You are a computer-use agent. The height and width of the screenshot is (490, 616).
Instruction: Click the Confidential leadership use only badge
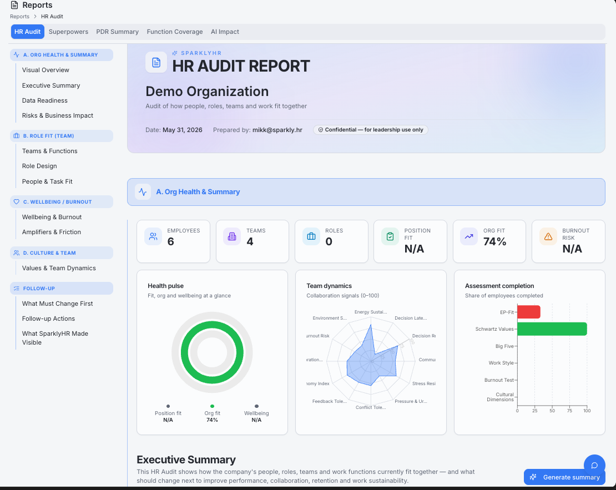[x=371, y=130]
